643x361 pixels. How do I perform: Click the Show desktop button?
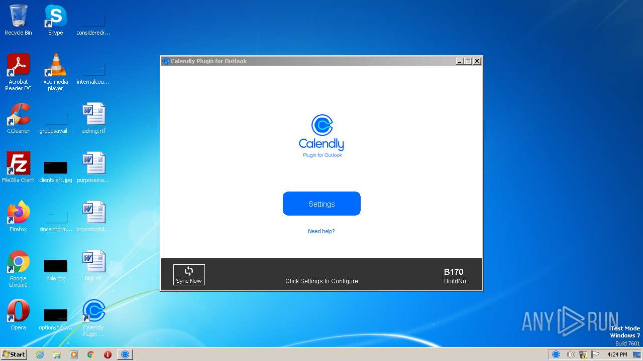click(637, 354)
